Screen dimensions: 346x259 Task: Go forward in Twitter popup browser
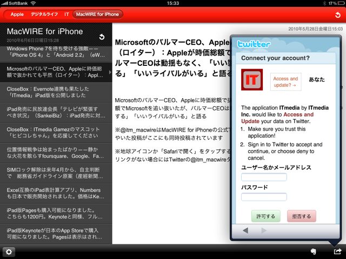pos(264,230)
